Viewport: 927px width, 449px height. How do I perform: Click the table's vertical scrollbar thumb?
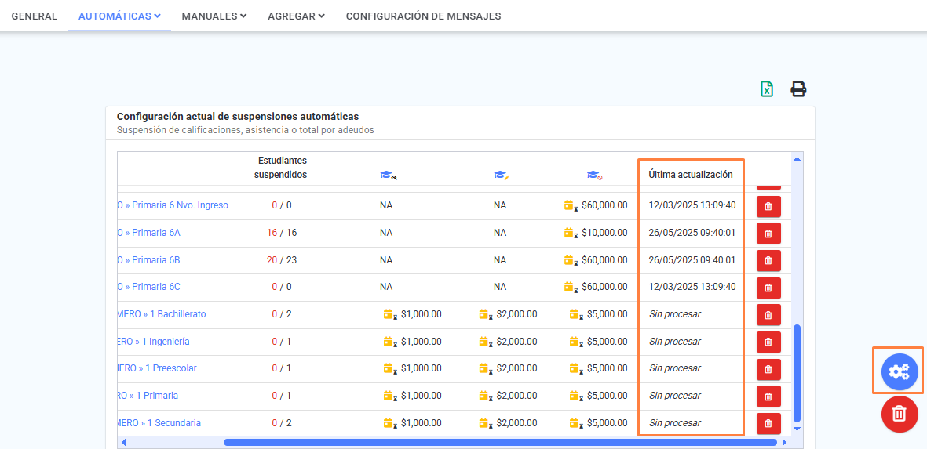tap(797, 374)
